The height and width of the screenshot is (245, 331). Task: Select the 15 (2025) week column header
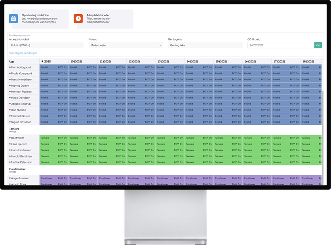click(x=223, y=61)
